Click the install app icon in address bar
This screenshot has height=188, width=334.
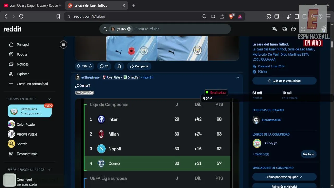[x=213, y=16]
